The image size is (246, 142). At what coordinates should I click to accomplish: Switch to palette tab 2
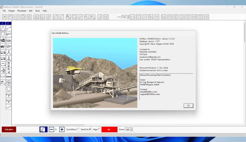[x=9, y=23]
